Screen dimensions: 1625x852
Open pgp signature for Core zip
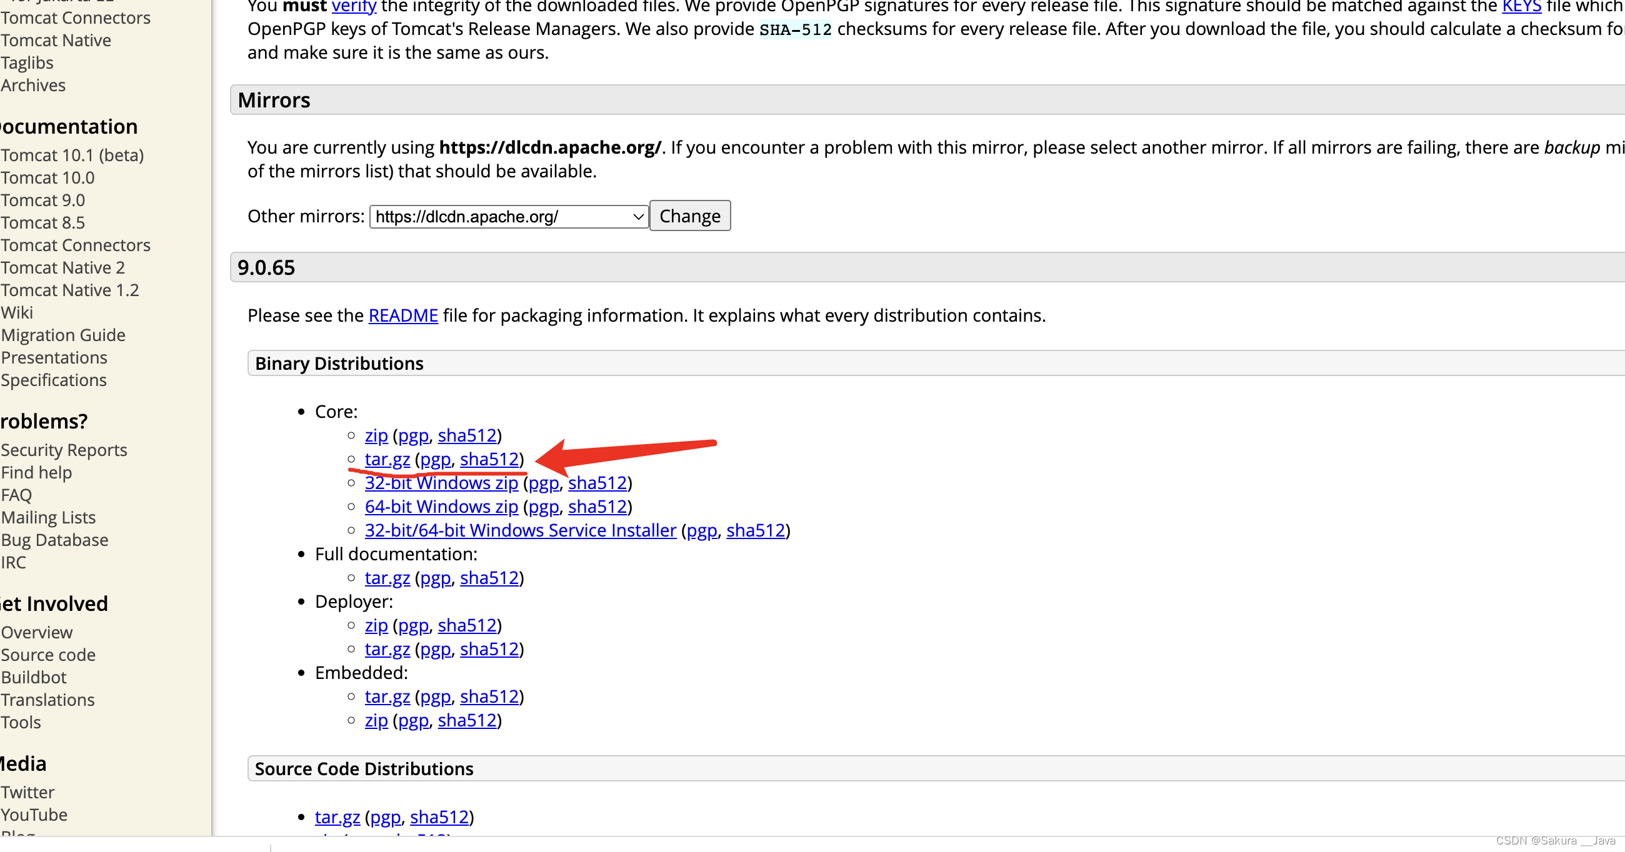(413, 436)
